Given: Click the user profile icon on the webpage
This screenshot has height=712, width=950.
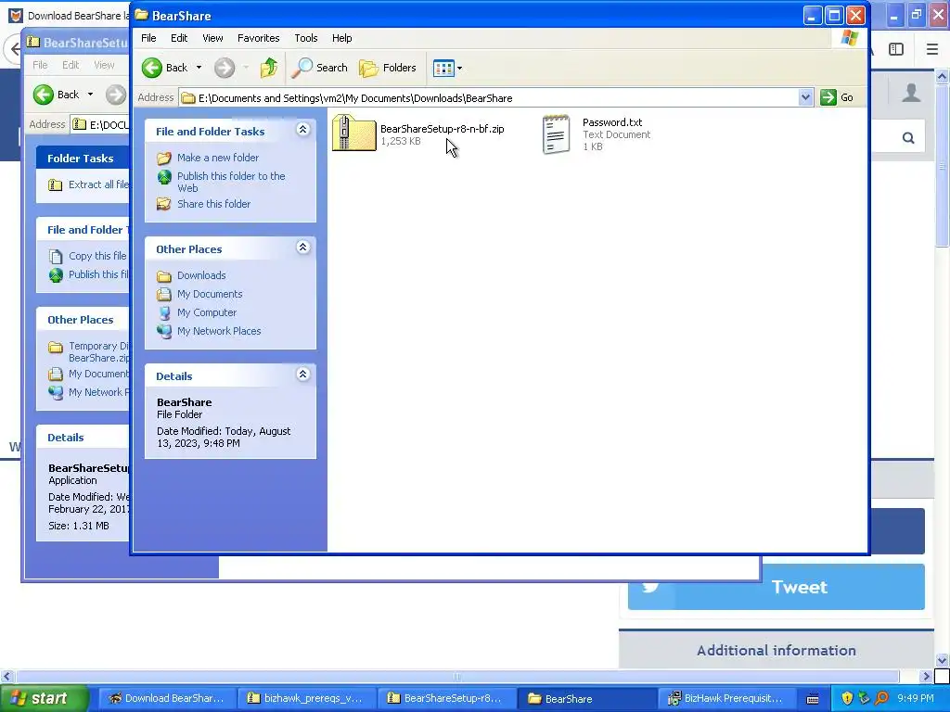Looking at the screenshot, I should (x=911, y=93).
